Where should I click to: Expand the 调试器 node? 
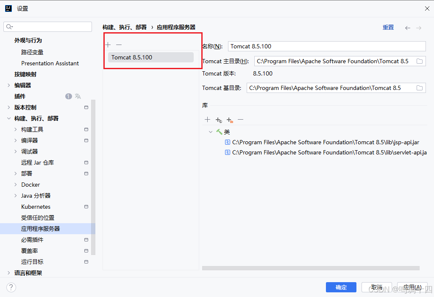[16, 151]
